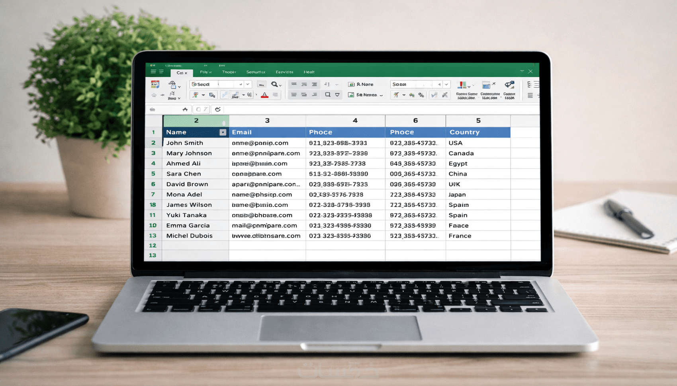The height and width of the screenshot is (386, 677).
Task: Expand the 'Se Hmea' merge dropdown
Action: click(x=381, y=95)
